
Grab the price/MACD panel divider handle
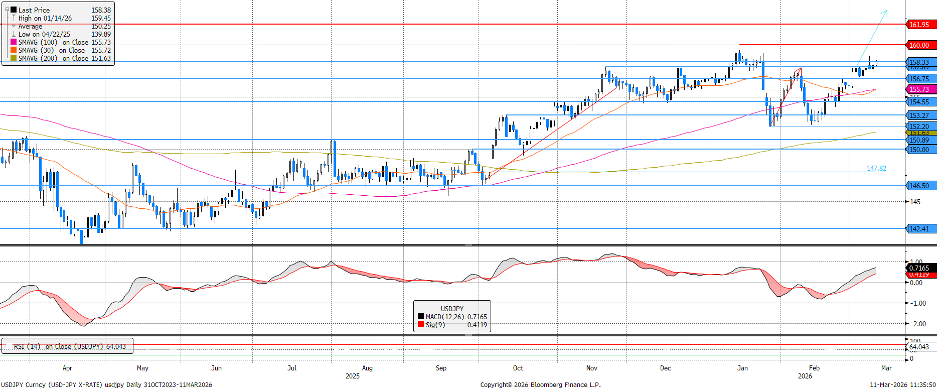(x=468, y=245)
